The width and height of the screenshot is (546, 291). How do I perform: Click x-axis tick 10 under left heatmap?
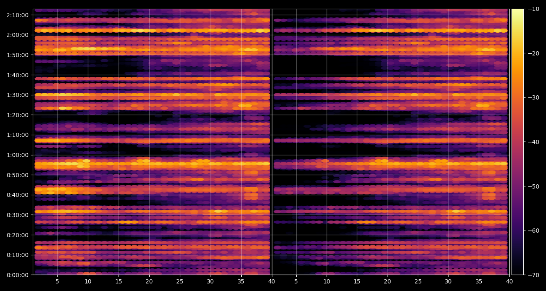point(88,281)
